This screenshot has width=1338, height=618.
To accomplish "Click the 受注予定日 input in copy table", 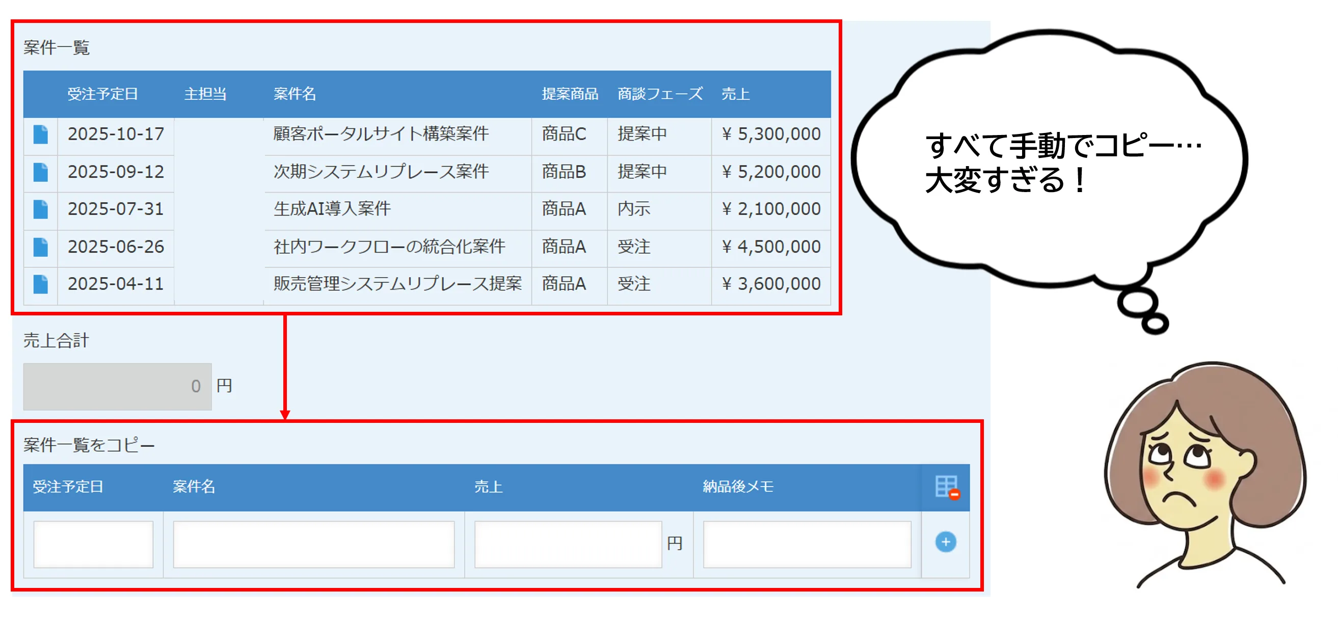I will pos(93,544).
